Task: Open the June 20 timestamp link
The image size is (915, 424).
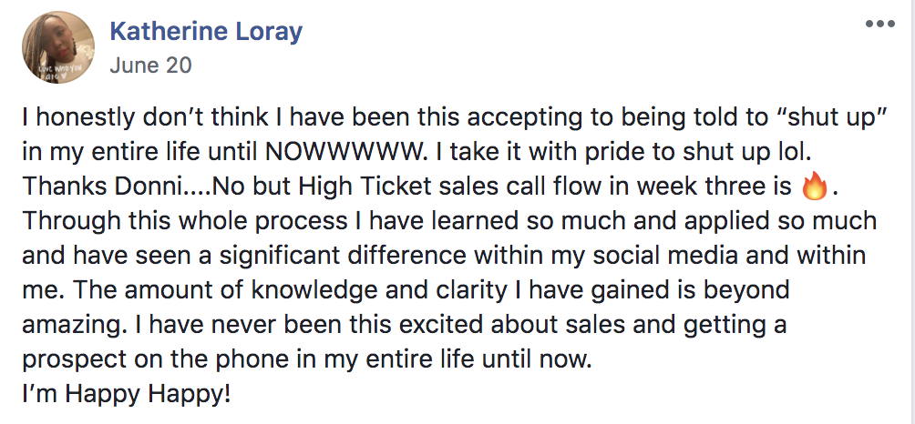Action: click(150, 65)
